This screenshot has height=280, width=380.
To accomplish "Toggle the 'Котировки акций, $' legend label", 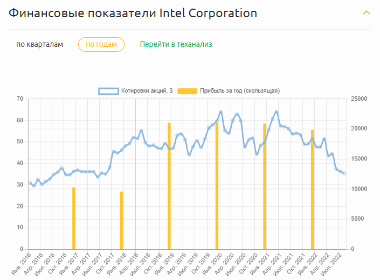I will (147, 91).
